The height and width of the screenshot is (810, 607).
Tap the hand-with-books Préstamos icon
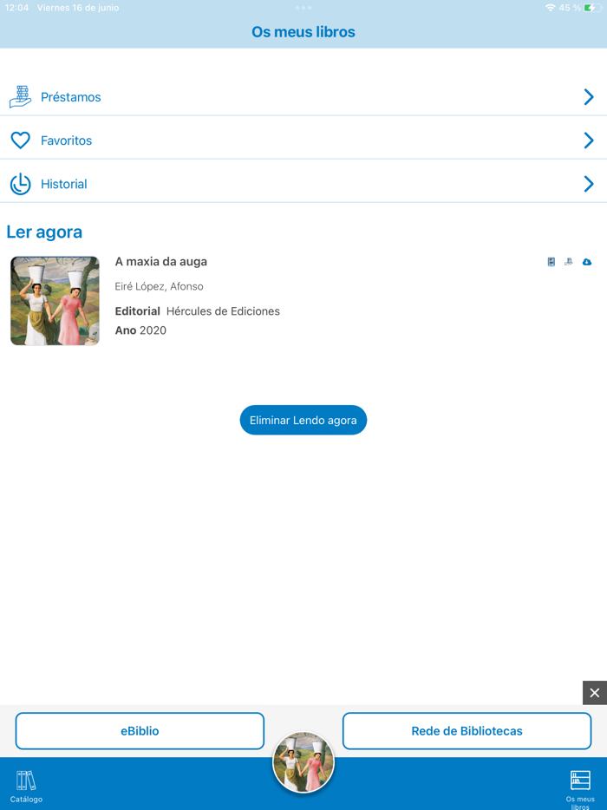point(21,96)
